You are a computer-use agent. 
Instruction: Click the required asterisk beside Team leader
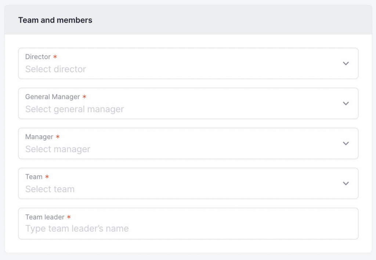(69, 217)
